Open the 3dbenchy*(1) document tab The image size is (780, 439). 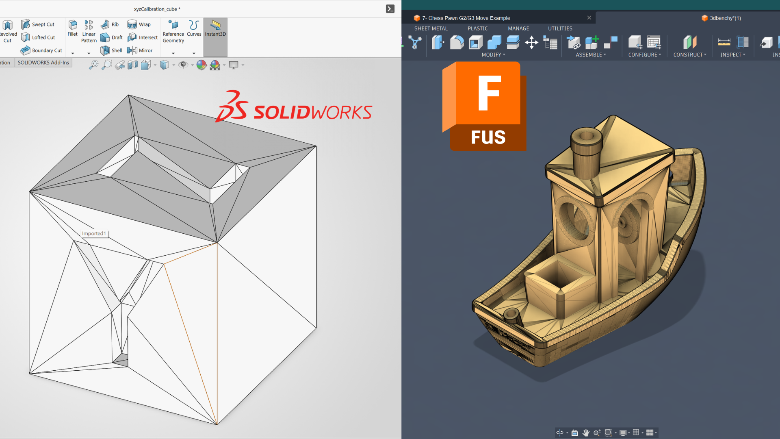tap(721, 18)
